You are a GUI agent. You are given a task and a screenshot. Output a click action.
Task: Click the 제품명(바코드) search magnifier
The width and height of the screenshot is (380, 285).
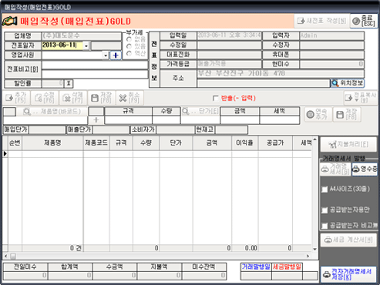coord(27,112)
